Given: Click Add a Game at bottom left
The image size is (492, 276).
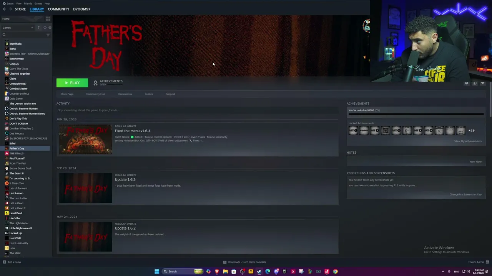Looking at the screenshot, I should point(12,262).
